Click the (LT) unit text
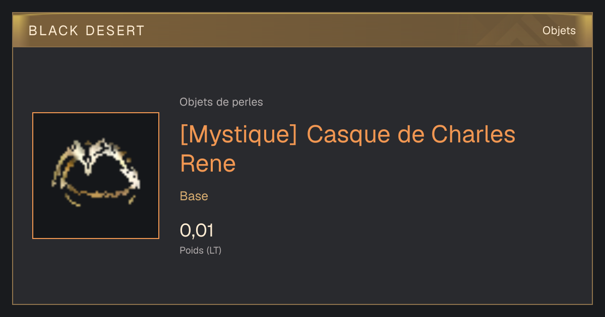Viewport: 605px width, 317px height. pyautogui.click(x=214, y=250)
